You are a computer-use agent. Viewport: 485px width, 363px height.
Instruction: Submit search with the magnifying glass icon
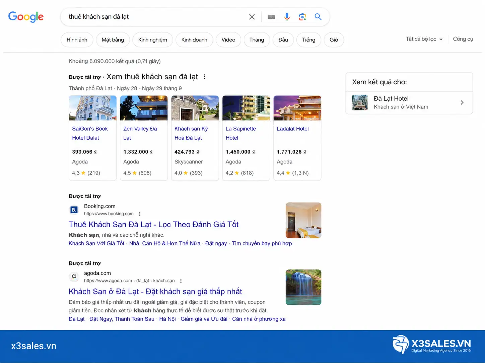click(x=318, y=17)
